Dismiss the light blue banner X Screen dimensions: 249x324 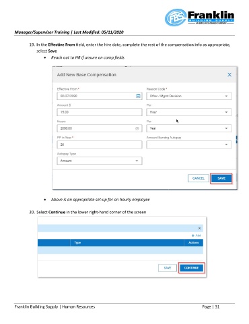point(199,228)
